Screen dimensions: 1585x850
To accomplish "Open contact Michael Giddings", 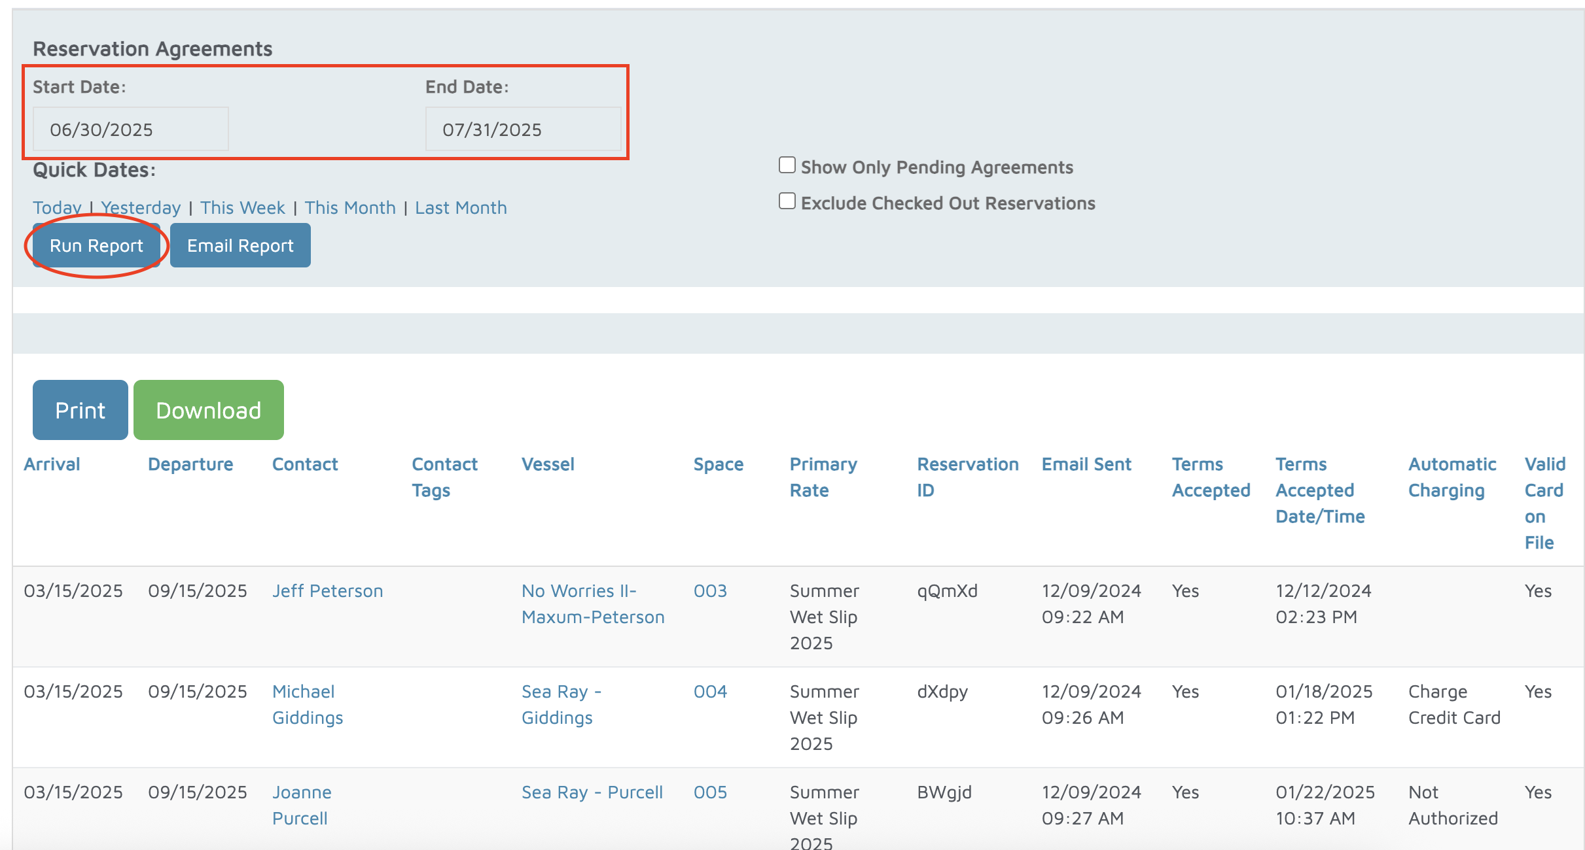I will click(x=307, y=705).
